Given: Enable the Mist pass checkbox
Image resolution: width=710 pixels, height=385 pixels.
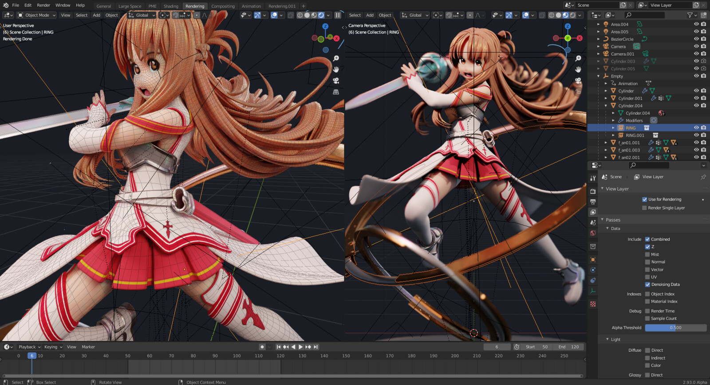Looking at the screenshot, I should click(647, 254).
